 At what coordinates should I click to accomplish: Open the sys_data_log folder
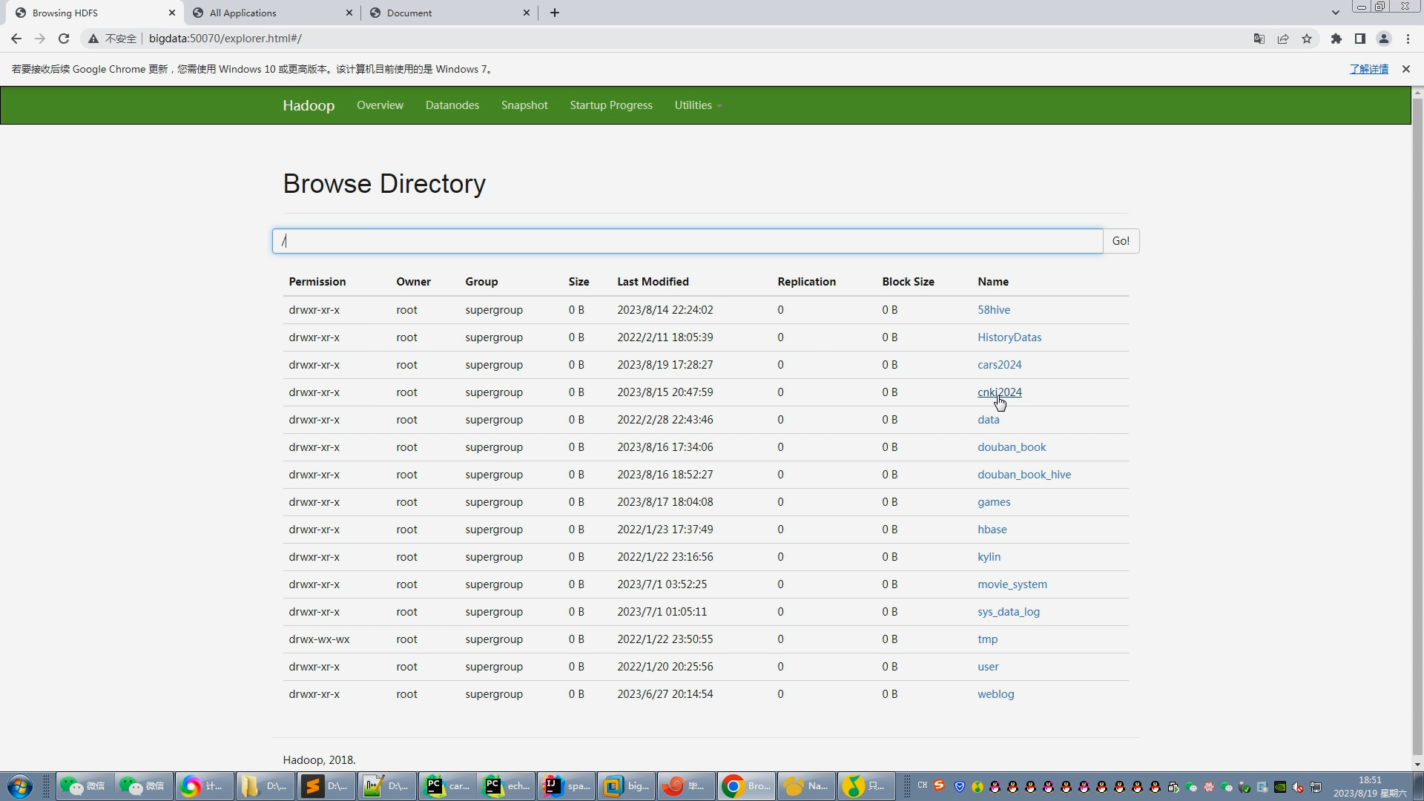1009,611
